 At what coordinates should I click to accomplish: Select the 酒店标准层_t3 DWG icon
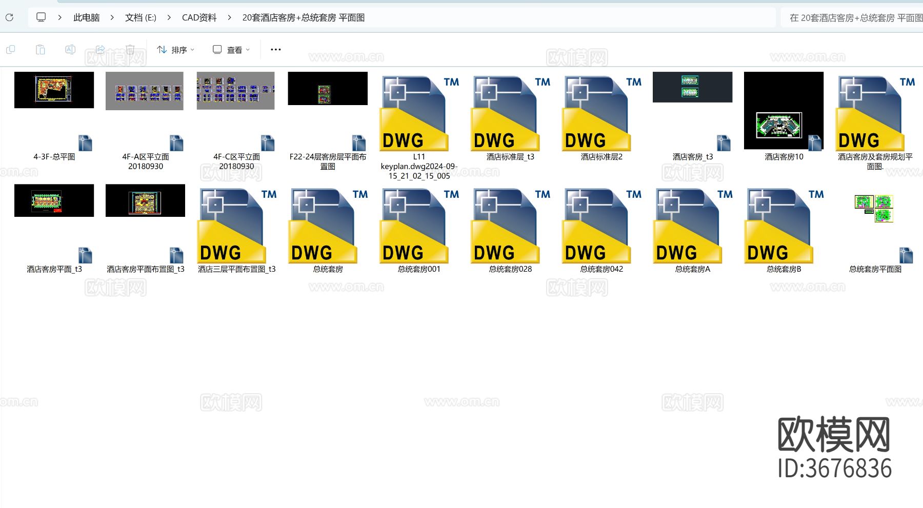coord(510,113)
